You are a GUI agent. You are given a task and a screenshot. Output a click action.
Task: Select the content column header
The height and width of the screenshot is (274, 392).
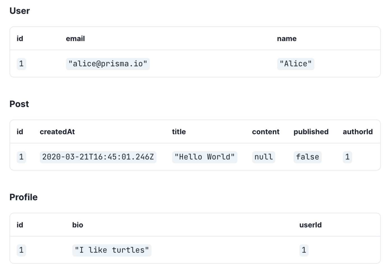[266, 132]
